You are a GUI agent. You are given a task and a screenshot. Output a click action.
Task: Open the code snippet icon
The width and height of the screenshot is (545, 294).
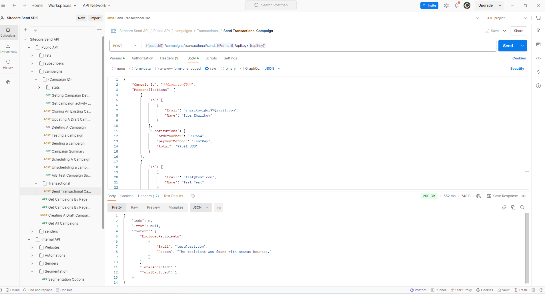[x=538, y=58]
